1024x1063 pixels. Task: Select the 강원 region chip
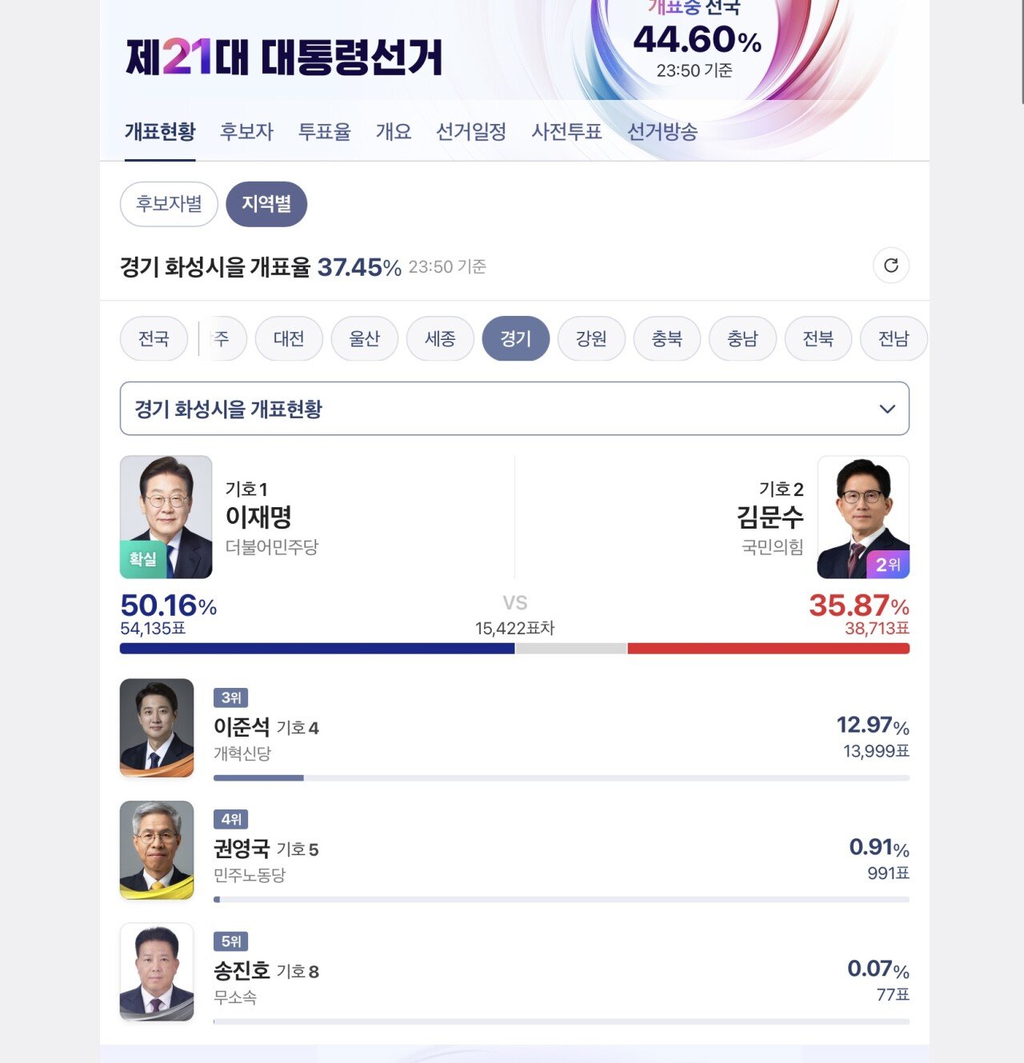point(591,339)
